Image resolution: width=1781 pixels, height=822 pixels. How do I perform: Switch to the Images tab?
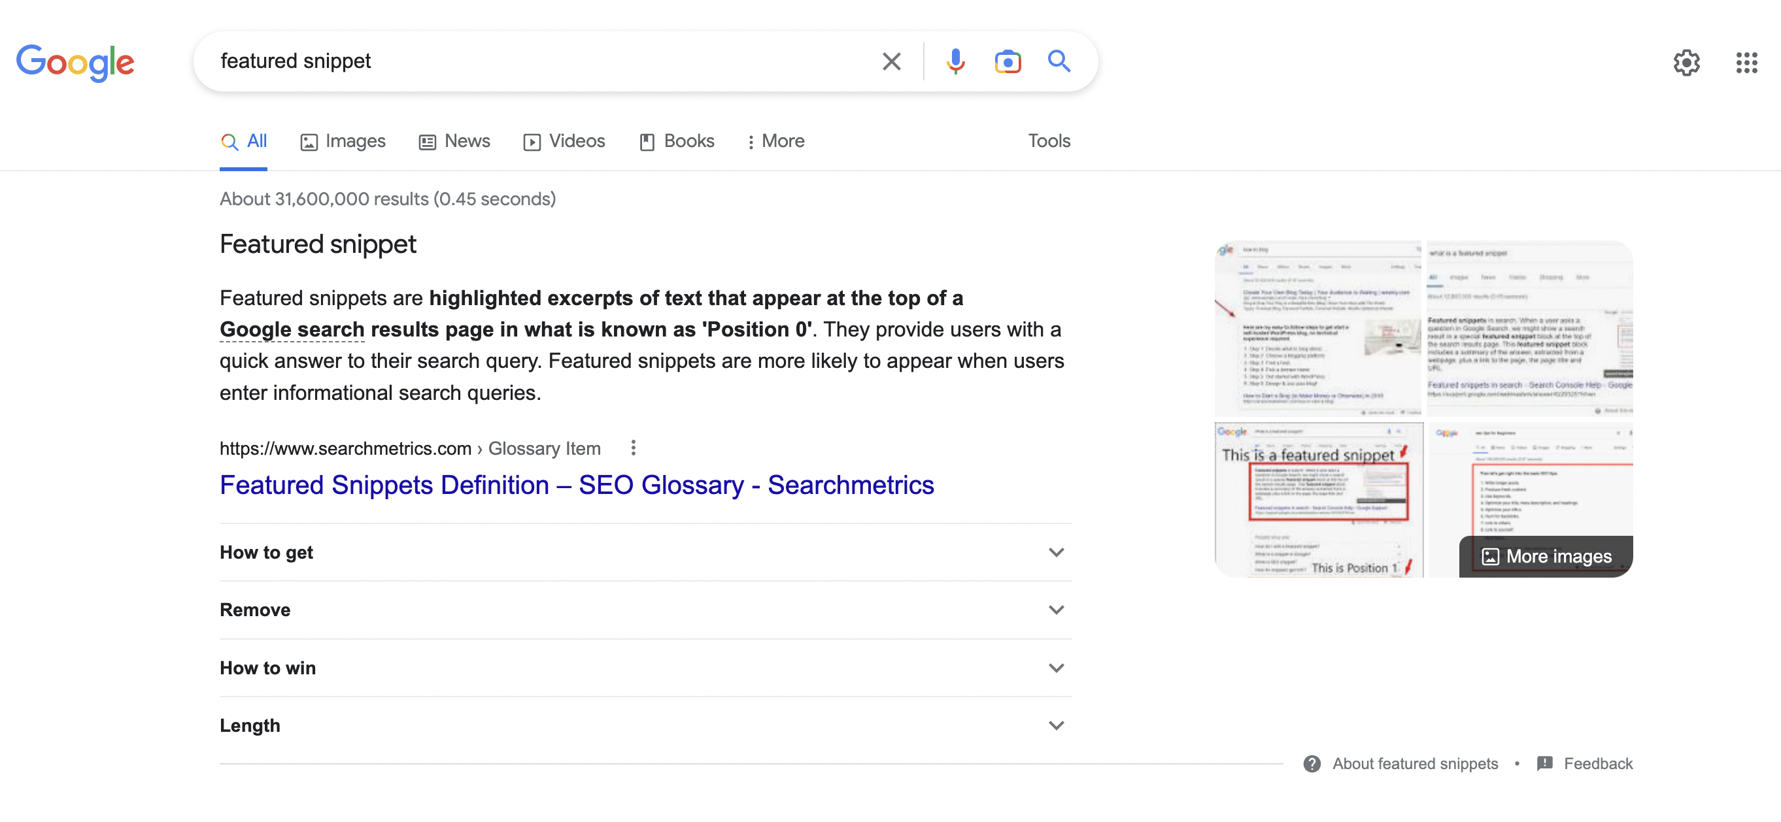343,142
